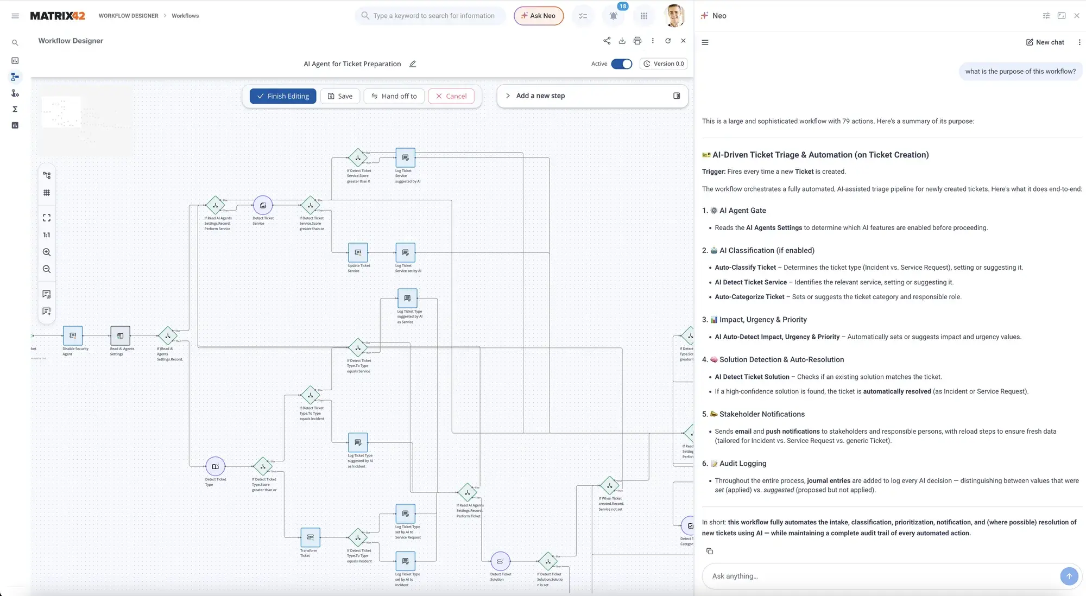
Task: Fit the workflow to screen
Action: pos(47,218)
